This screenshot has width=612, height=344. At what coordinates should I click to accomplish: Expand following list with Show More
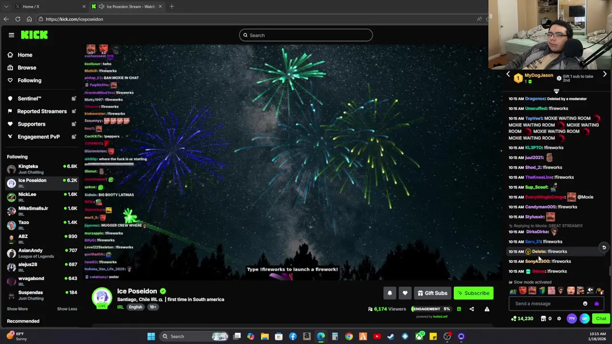coord(17,309)
